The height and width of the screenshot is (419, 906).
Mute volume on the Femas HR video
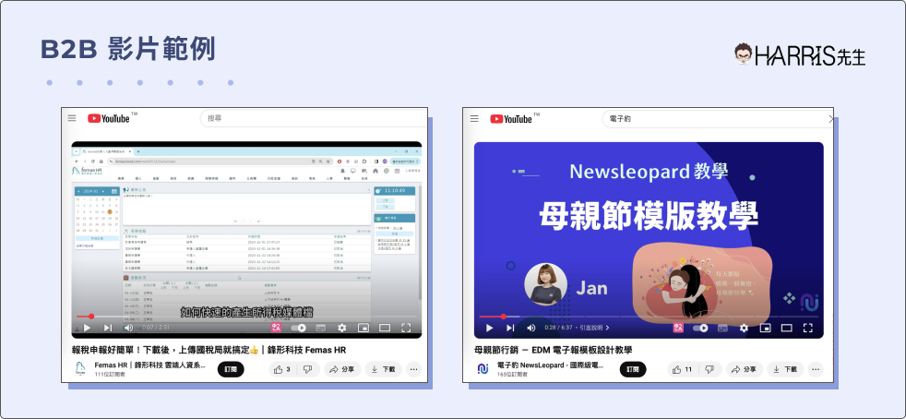click(x=128, y=328)
